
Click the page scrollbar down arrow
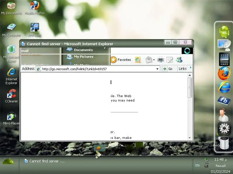190,138
